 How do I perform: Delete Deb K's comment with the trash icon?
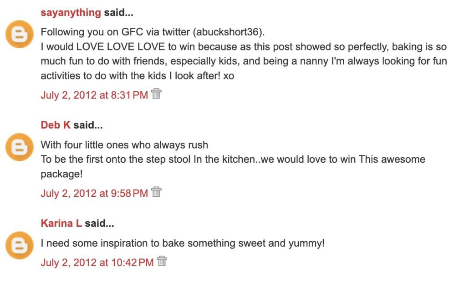tap(157, 192)
